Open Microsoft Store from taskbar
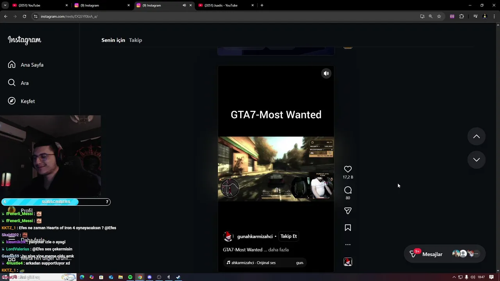Viewport: 500px width, 281px height. coord(101,277)
